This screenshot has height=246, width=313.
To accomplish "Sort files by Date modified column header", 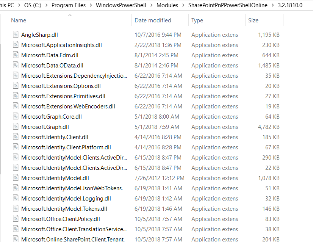I will click(153, 20).
